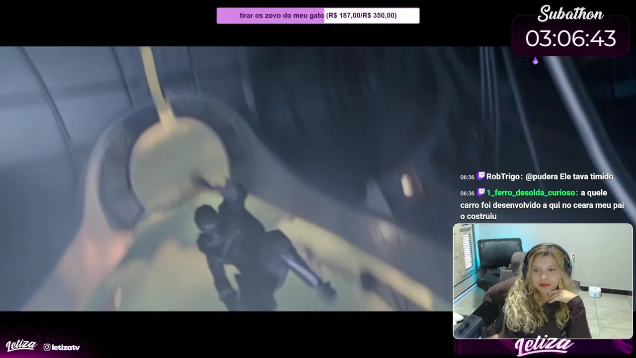Screen dimensions: 636x358
Task: Click the '@pudera Ele tava timido' message
Action: click(x=569, y=177)
